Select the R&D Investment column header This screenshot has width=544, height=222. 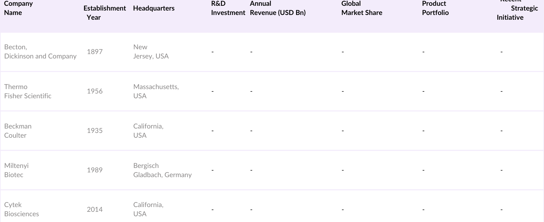228,8
